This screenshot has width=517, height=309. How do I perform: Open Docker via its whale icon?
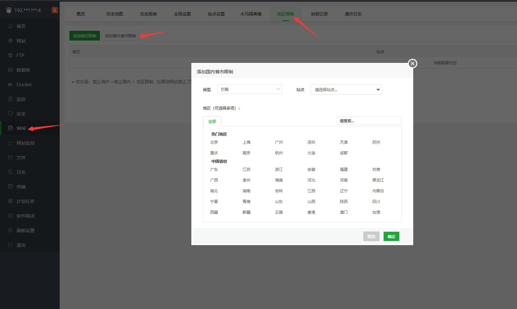(x=10, y=84)
